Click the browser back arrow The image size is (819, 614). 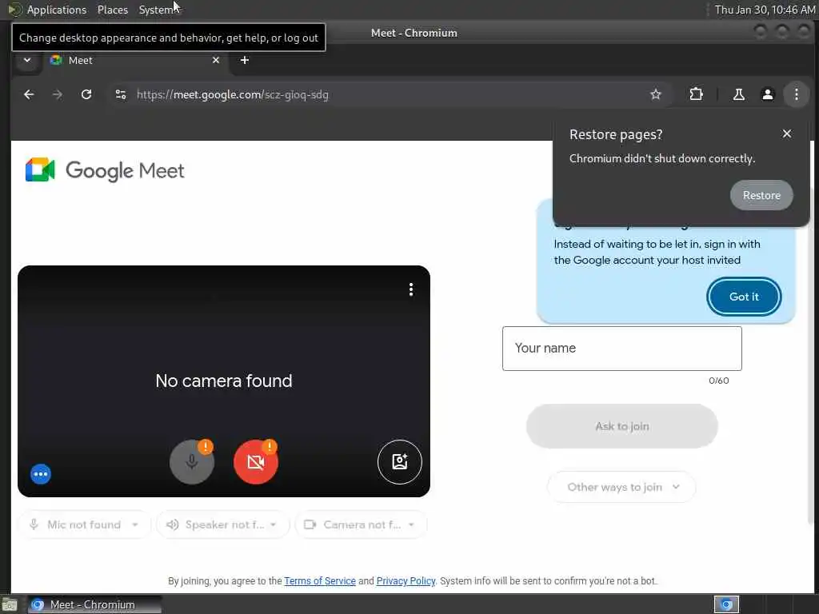click(x=29, y=94)
